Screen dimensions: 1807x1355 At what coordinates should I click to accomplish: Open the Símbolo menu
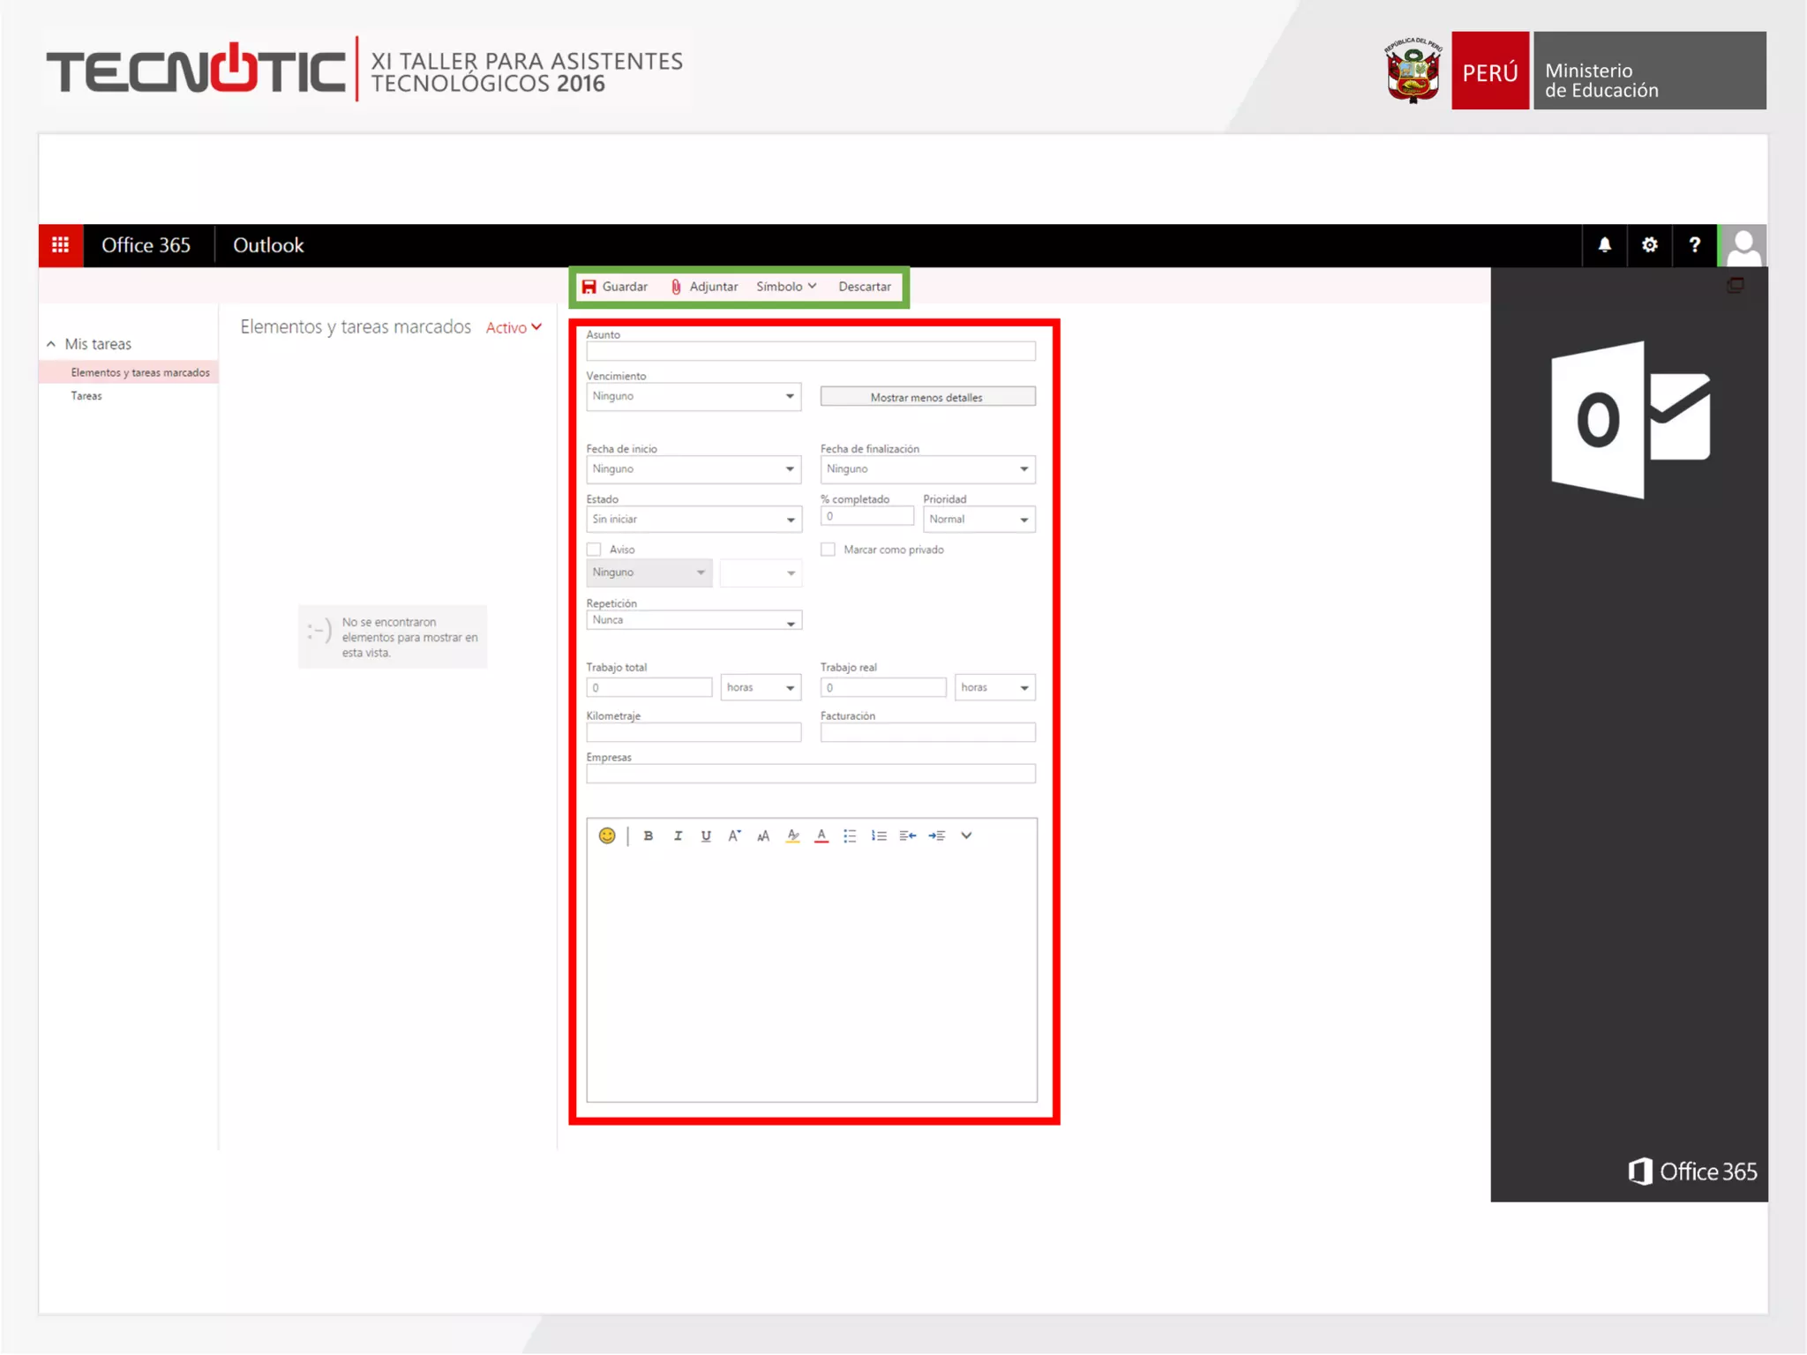[785, 287]
